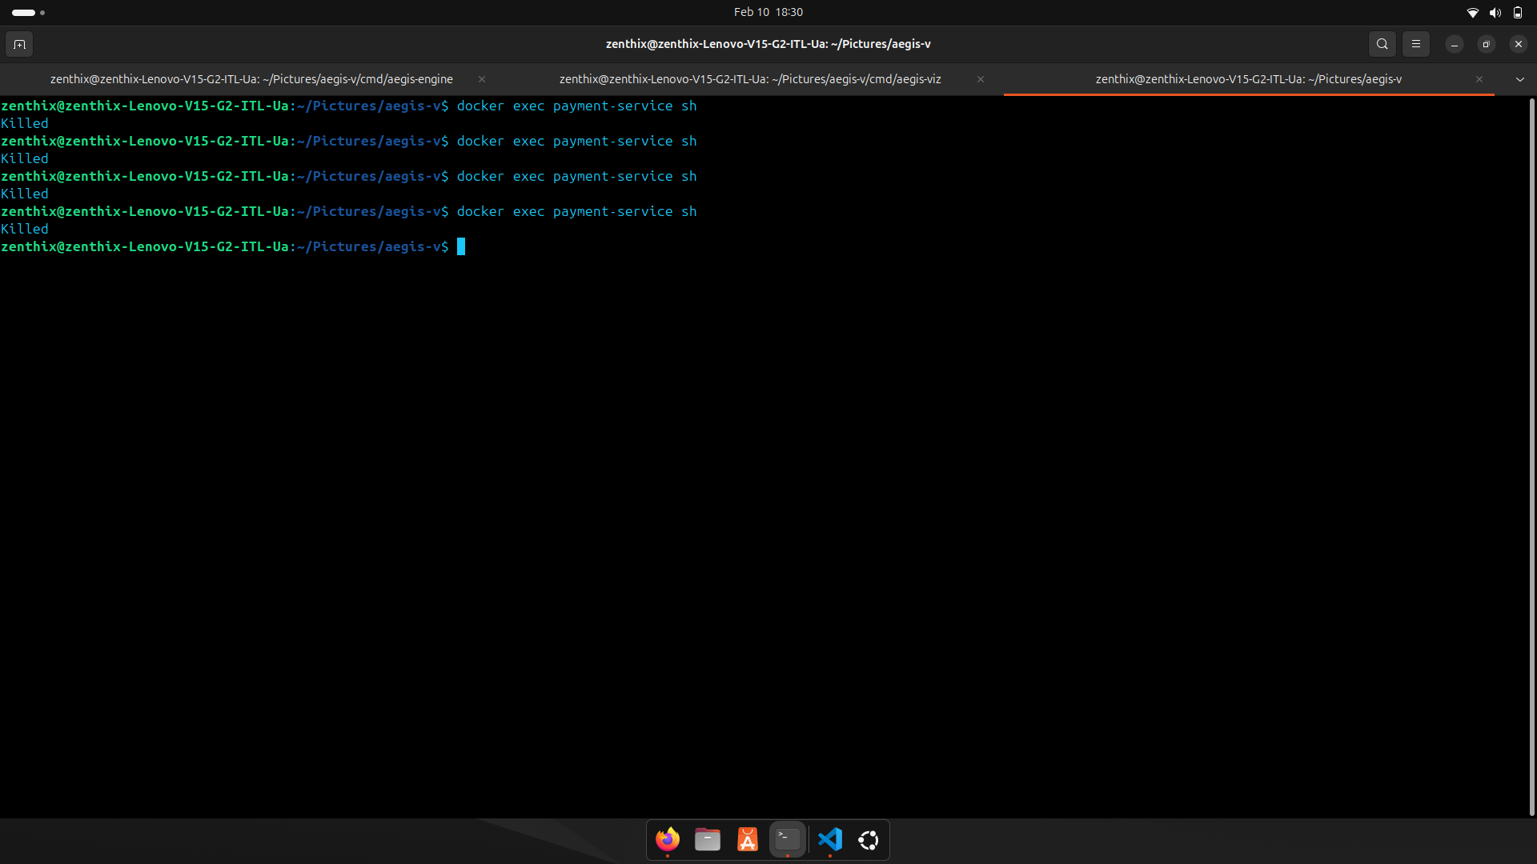Click the terminal vertical scrollbar
The image size is (1537, 864).
1531,456
